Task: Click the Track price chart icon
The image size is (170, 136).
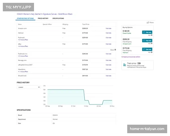Action: (x=125, y=65)
